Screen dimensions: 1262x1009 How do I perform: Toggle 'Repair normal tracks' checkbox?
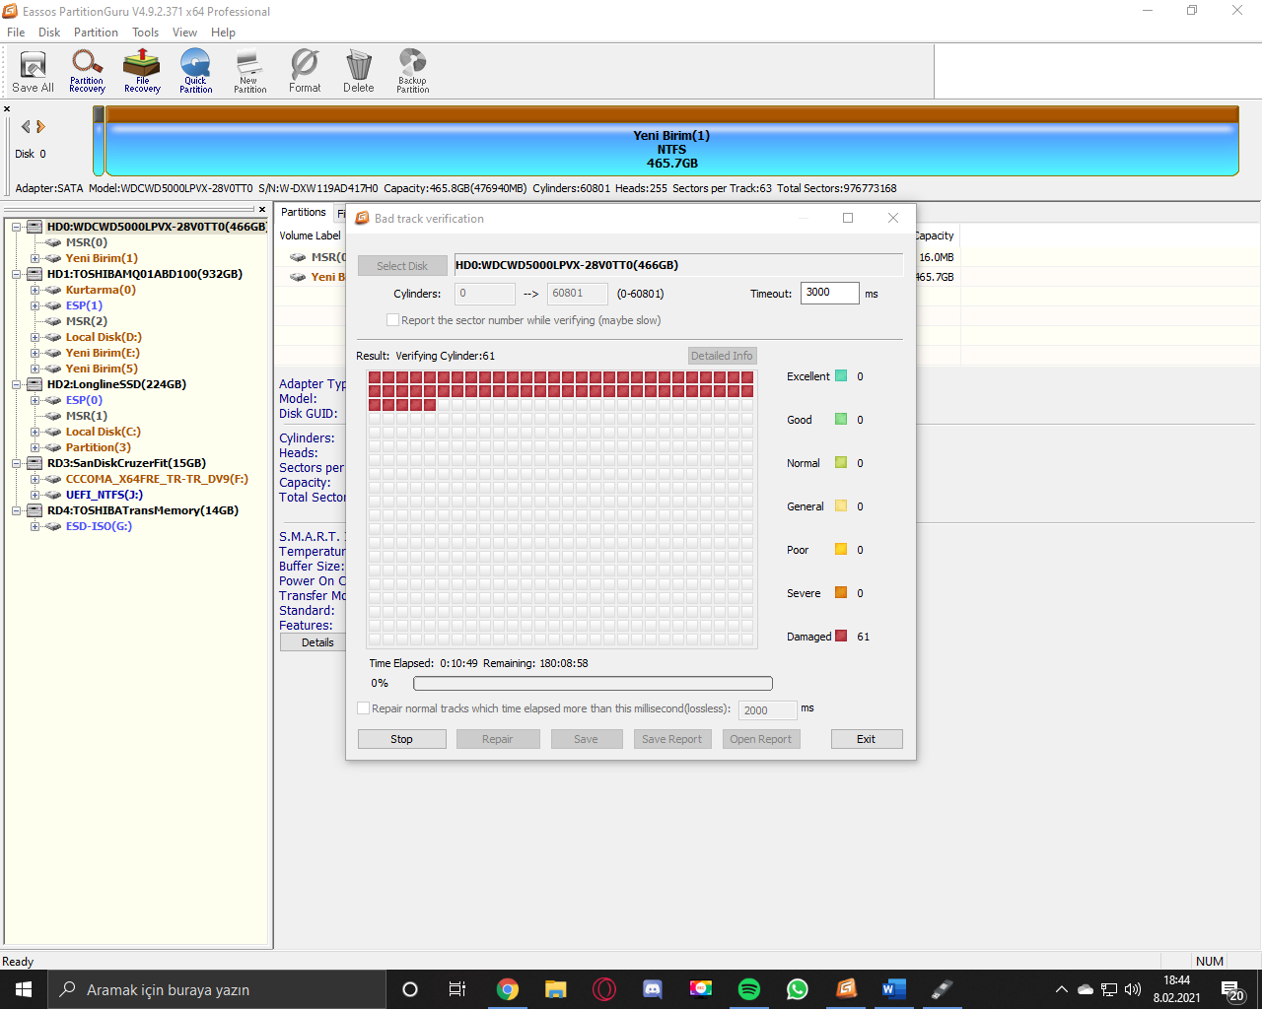click(x=364, y=708)
